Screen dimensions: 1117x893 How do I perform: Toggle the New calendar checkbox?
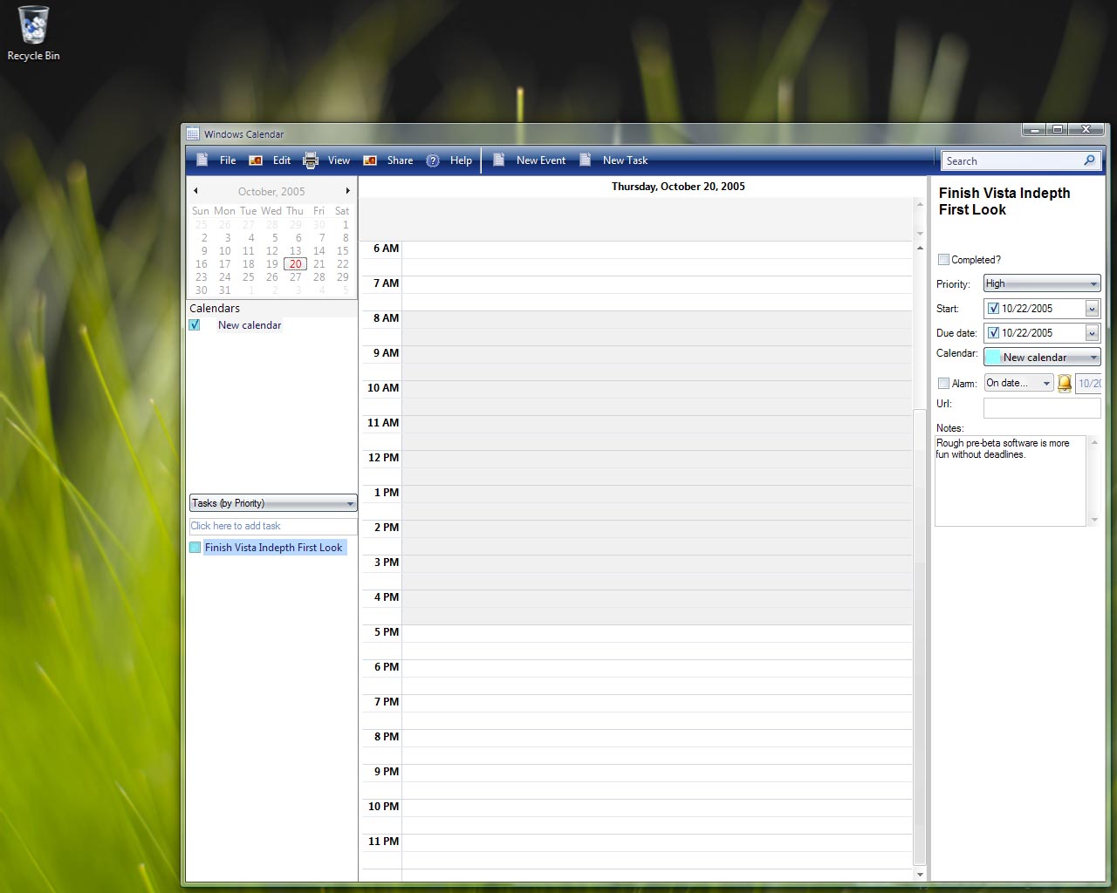pos(195,325)
